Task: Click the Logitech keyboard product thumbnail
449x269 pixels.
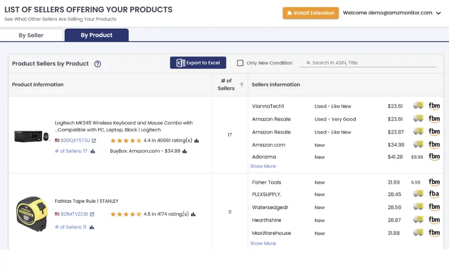Action: (31, 136)
